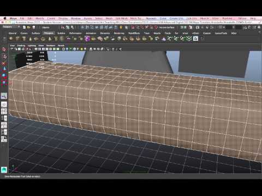Activate the Rotate tool in the toolbox
Image resolution: width=262 pixels, height=196 pixels.
click(x=4, y=76)
